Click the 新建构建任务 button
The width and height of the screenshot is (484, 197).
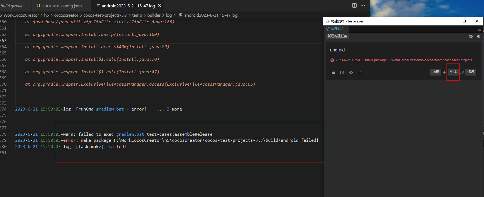pos(337,36)
